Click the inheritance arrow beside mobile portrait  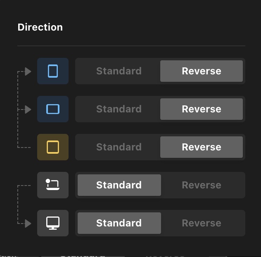(x=28, y=71)
